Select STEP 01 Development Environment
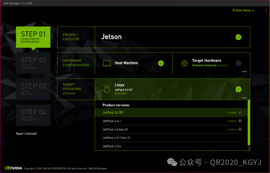 (33, 37)
